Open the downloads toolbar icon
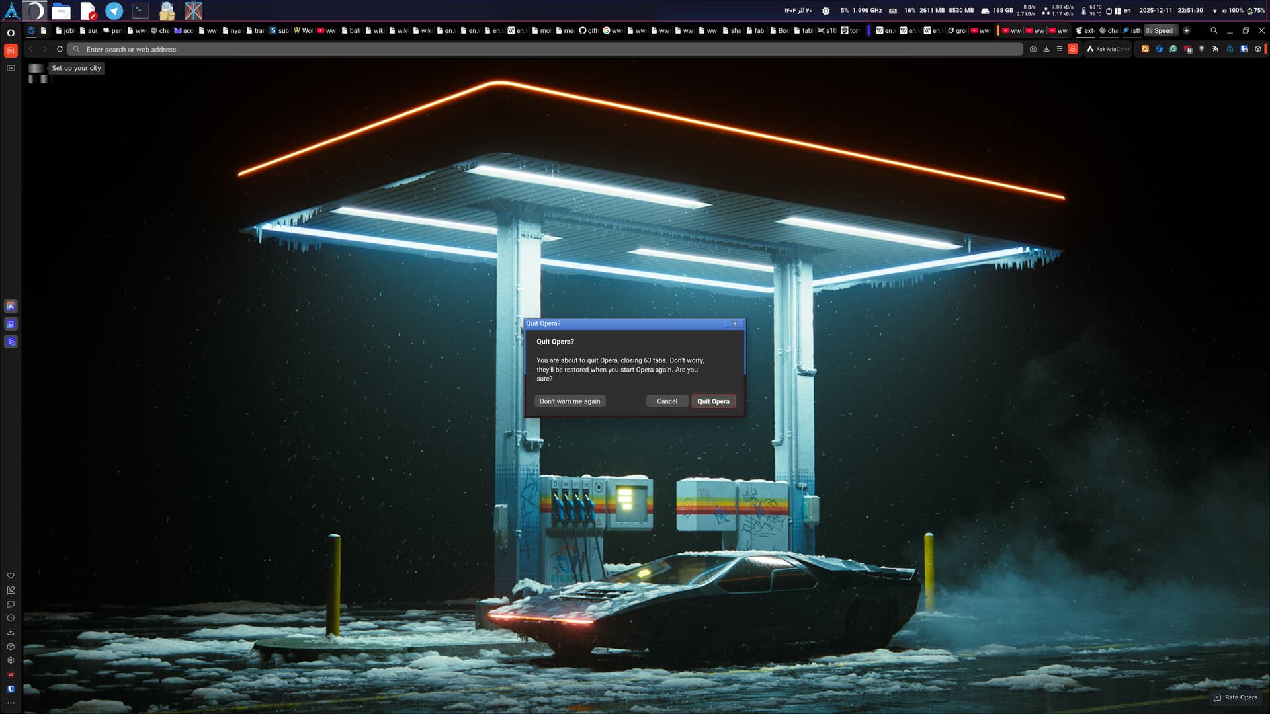 (x=1046, y=49)
